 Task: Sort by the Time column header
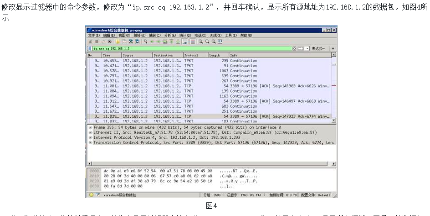(112, 55)
